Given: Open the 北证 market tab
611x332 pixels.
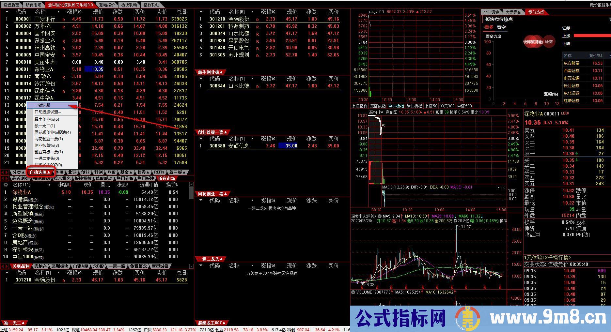Looking at the screenshot, I should [72, 172].
